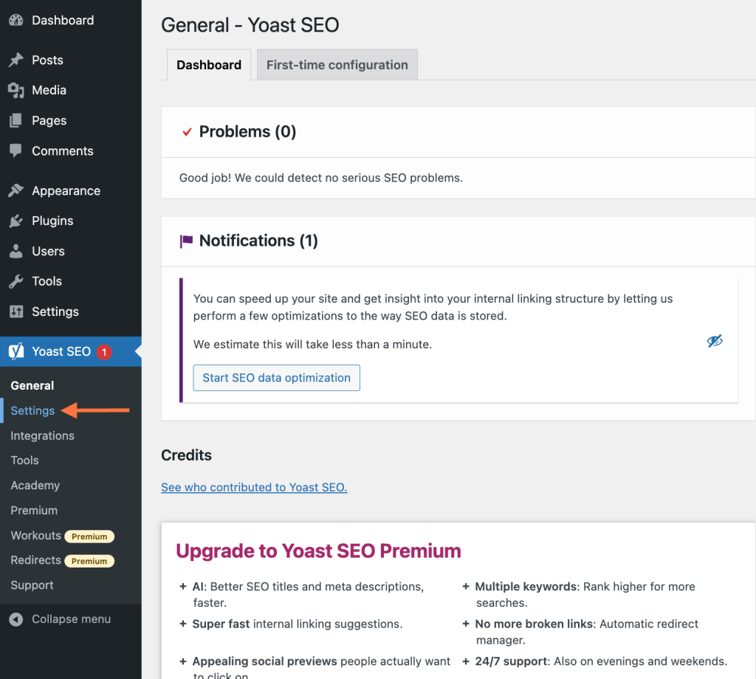The image size is (756, 679).
Task: Click the Appearance paintbrush icon
Action: pyautogui.click(x=16, y=191)
